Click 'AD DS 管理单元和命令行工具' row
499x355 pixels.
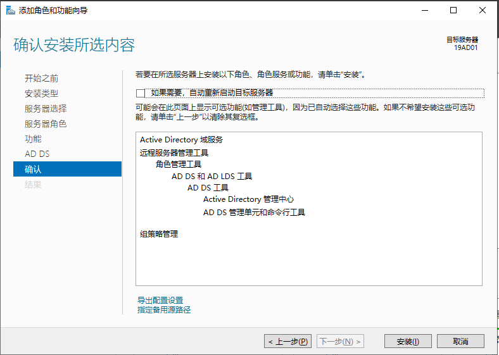(x=254, y=212)
